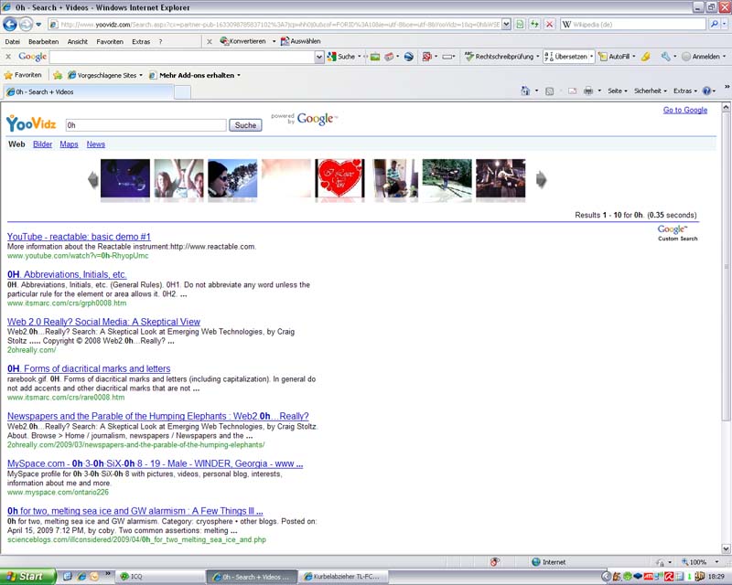Viewport: 732px width, 585px height.
Task: Click the blue help question mark icon
Action: click(x=706, y=91)
